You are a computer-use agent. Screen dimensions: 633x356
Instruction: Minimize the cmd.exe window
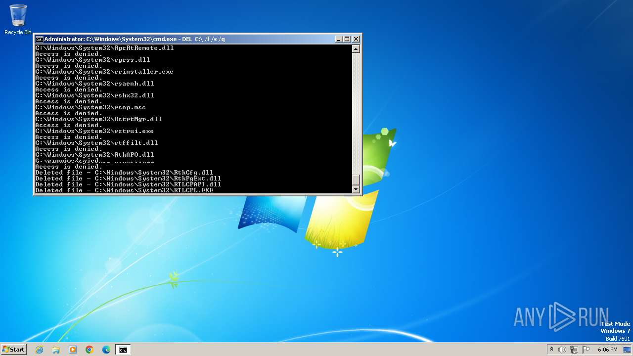point(339,39)
